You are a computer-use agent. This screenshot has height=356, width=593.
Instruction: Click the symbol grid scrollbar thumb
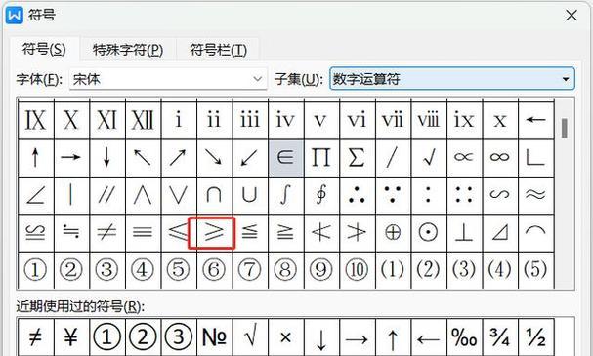(x=565, y=129)
